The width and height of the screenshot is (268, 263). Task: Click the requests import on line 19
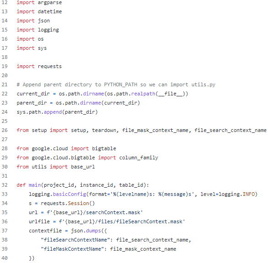tap(50, 67)
